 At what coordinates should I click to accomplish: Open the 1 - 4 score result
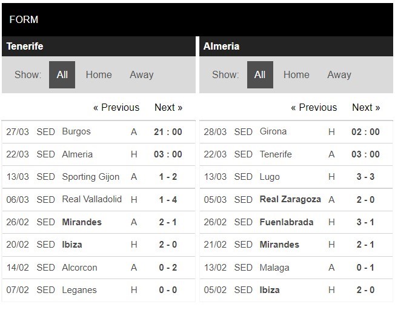(168, 200)
